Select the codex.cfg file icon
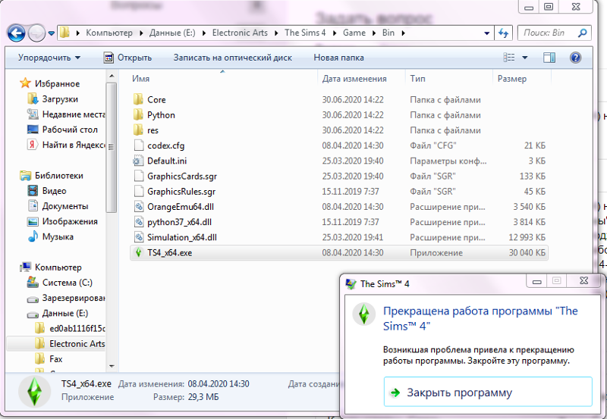This screenshot has height=419, width=607. (139, 145)
